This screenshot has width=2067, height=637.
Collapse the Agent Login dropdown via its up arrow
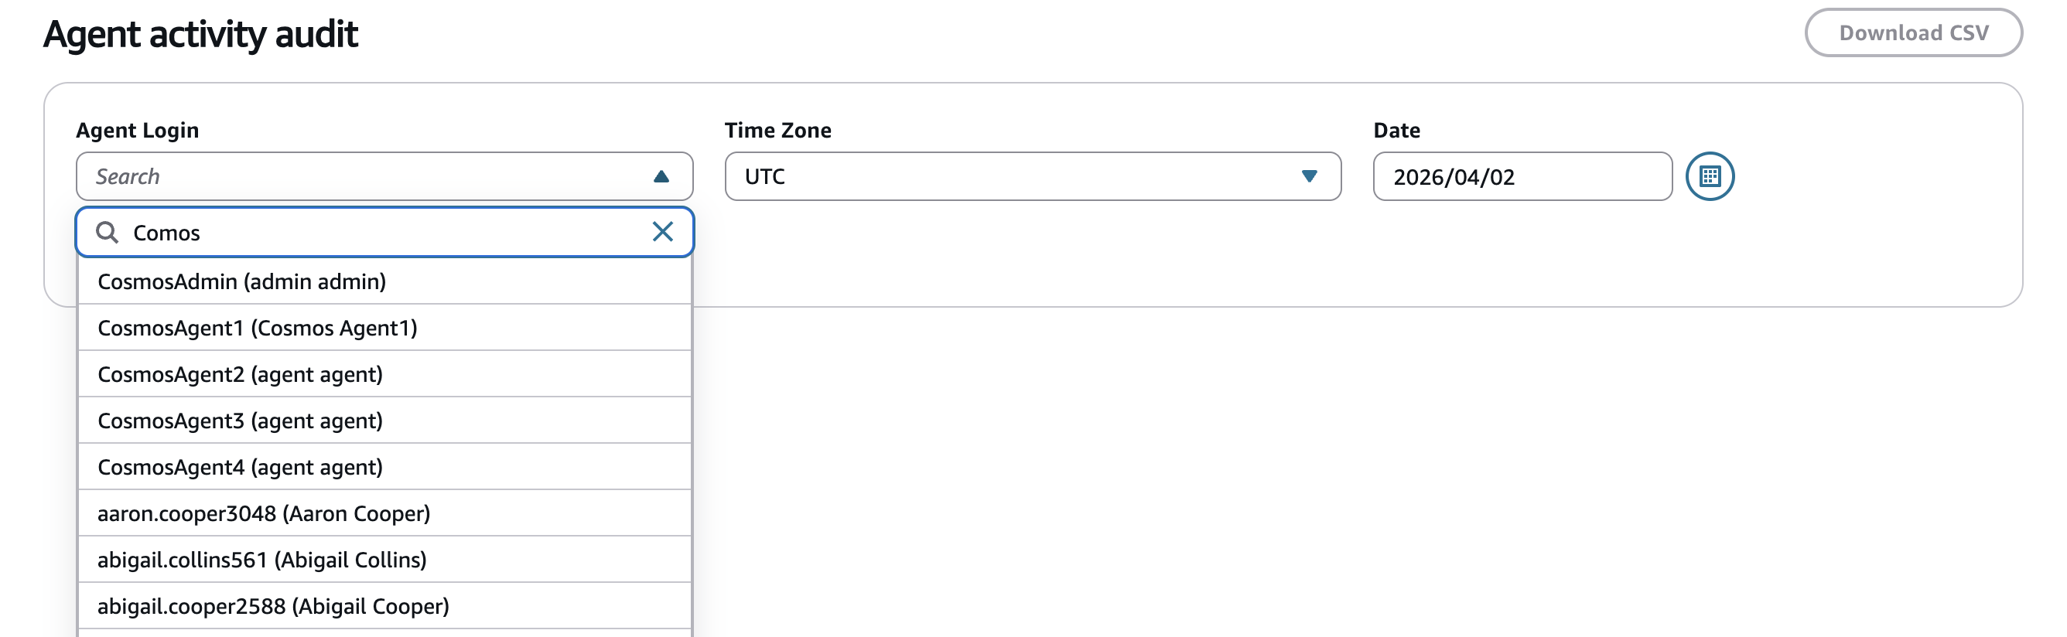coord(661,176)
